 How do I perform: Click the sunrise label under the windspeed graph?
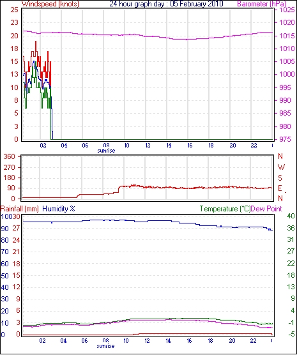click(106, 150)
